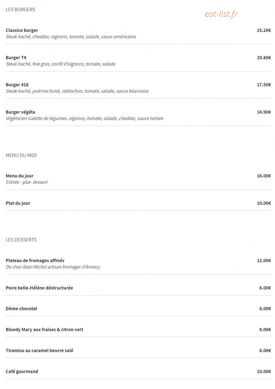Click Bloody Mary aux fraises & citron vert
This screenshot has height=389, width=275.
(44, 329)
